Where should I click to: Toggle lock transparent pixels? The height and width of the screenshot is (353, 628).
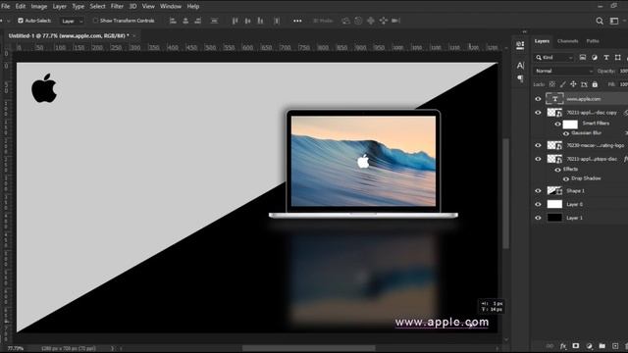551,84
